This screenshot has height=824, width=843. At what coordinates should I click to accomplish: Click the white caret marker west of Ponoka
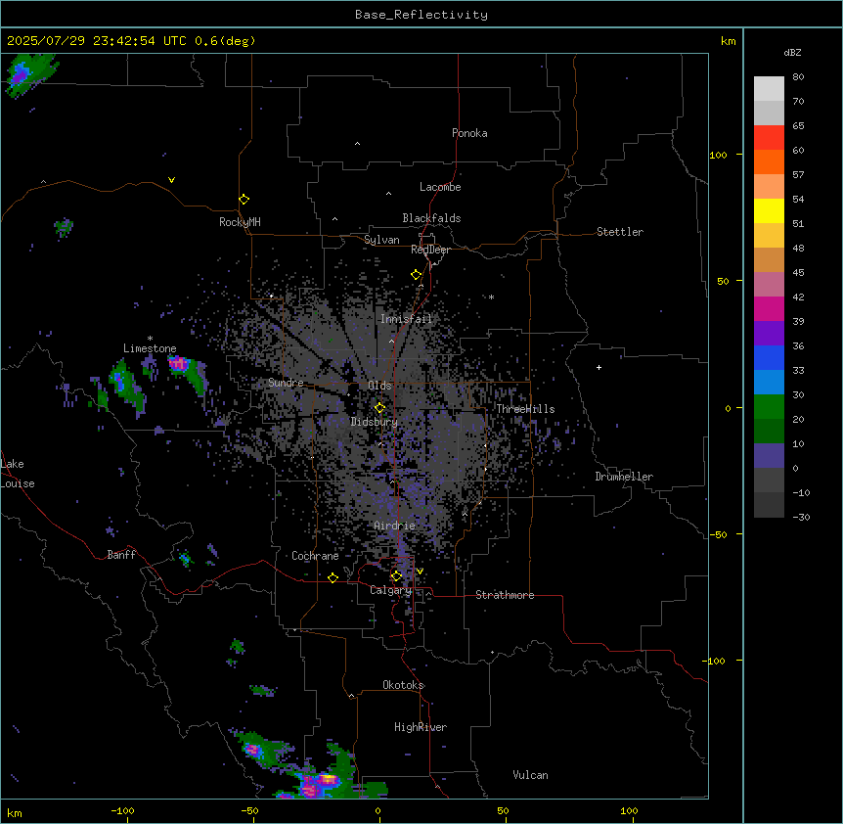tap(357, 144)
